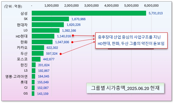This screenshot has width=173, height=103.
Task: Click the callout line 중후장대 산업 중심의 사업구조를 지닌
Action: tap(129, 37)
